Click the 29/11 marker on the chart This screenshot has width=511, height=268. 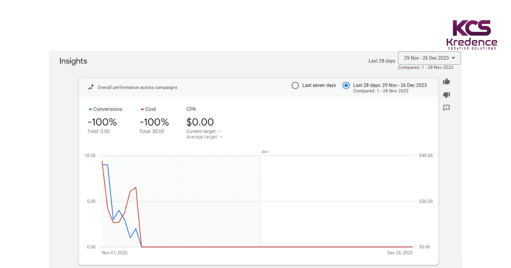[264, 151]
